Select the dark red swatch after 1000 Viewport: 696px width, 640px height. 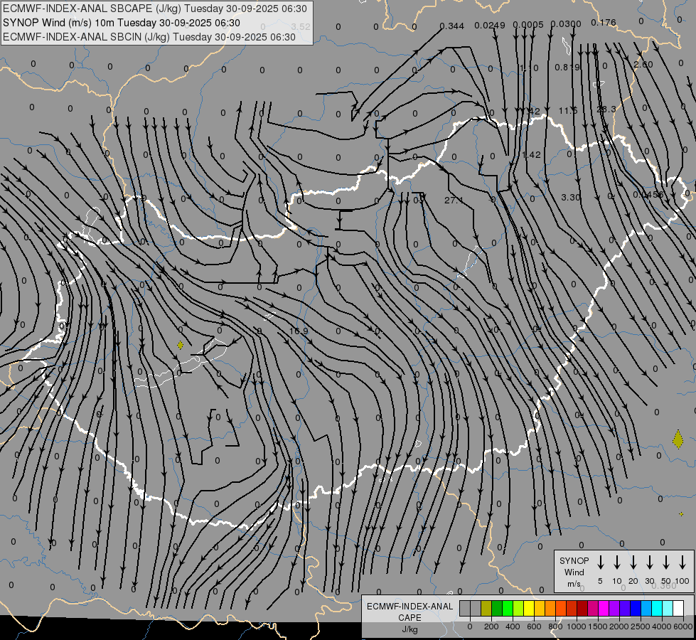[x=582, y=608]
